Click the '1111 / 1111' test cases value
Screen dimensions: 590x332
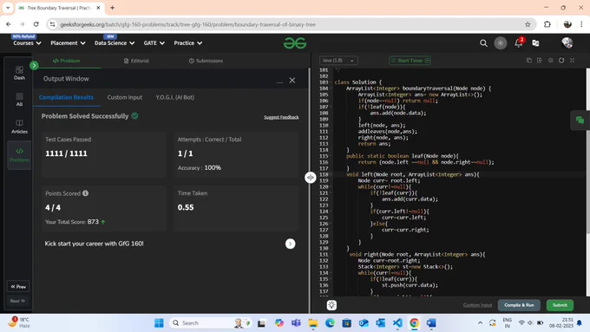tap(66, 153)
